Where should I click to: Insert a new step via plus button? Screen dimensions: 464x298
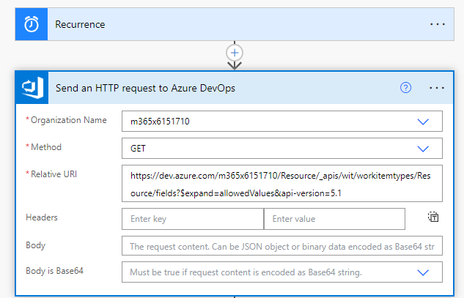click(235, 53)
